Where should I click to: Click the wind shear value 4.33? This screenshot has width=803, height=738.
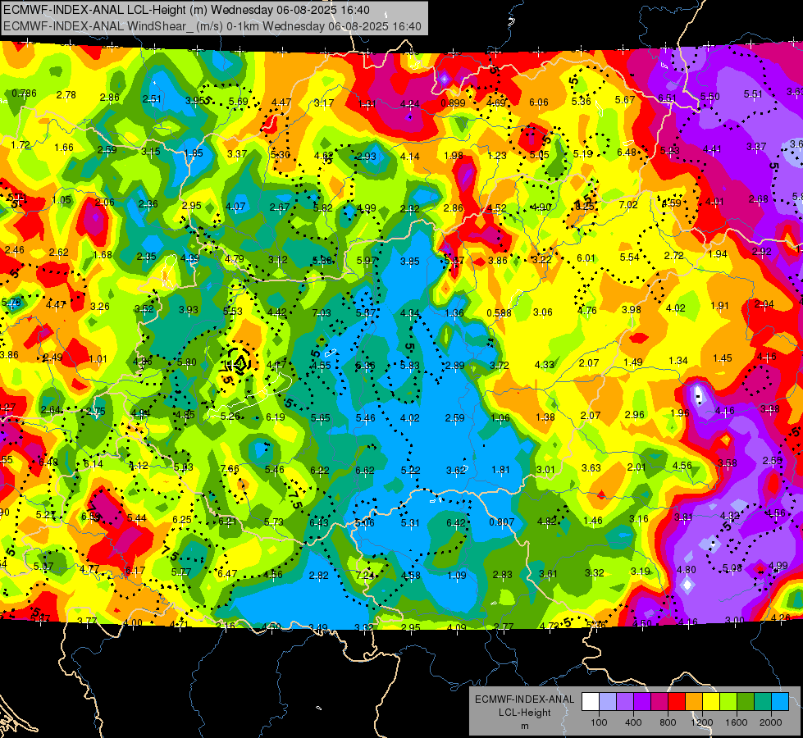(545, 365)
